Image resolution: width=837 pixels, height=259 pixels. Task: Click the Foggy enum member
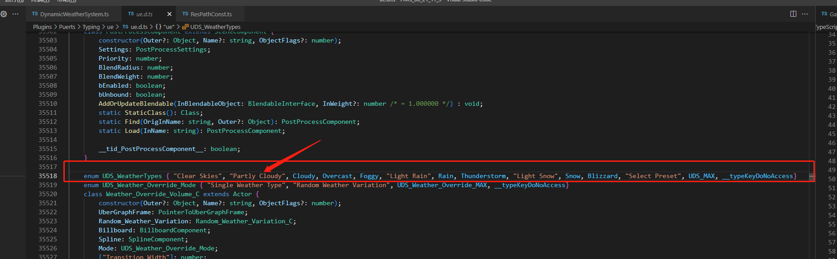pos(369,176)
